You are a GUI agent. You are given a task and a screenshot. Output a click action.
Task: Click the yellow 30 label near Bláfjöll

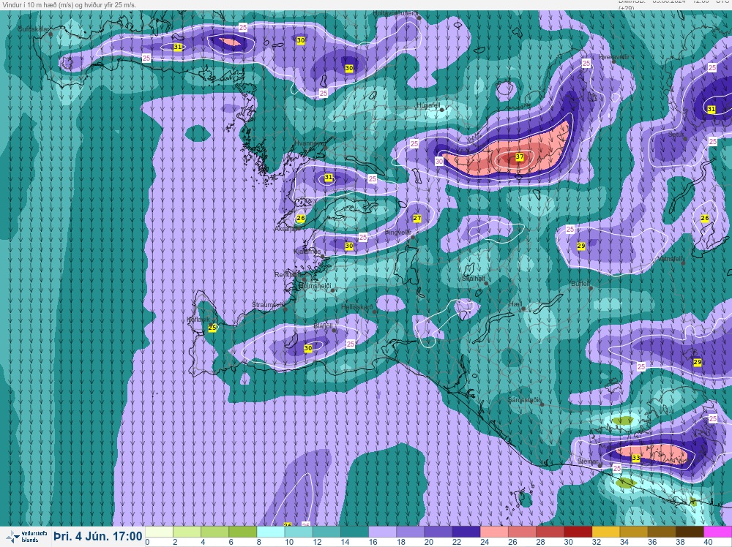click(308, 348)
